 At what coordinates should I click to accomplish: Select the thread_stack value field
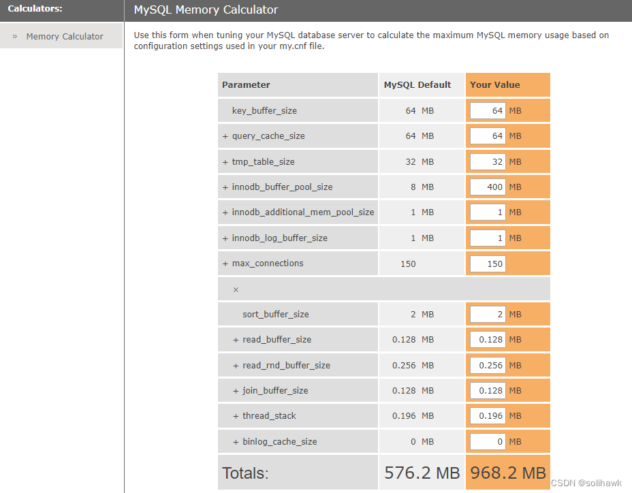point(488,416)
